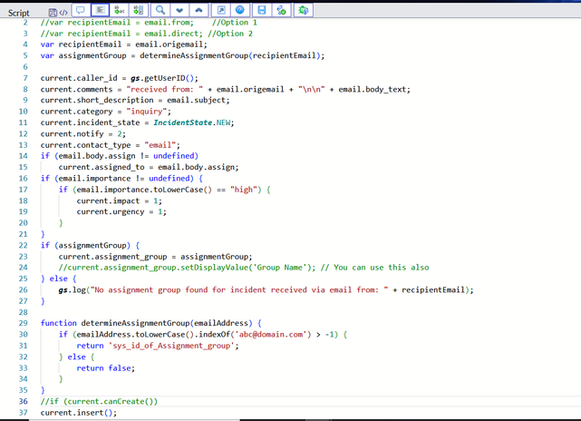Image resolution: width=581 pixels, height=421 pixels.
Task: Click 'sys_id_of_Assignment_group' return value
Action: pyautogui.click(x=171, y=346)
